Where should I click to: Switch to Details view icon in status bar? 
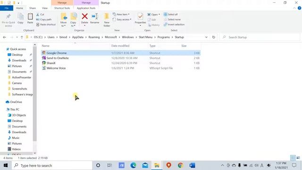(293, 158)
